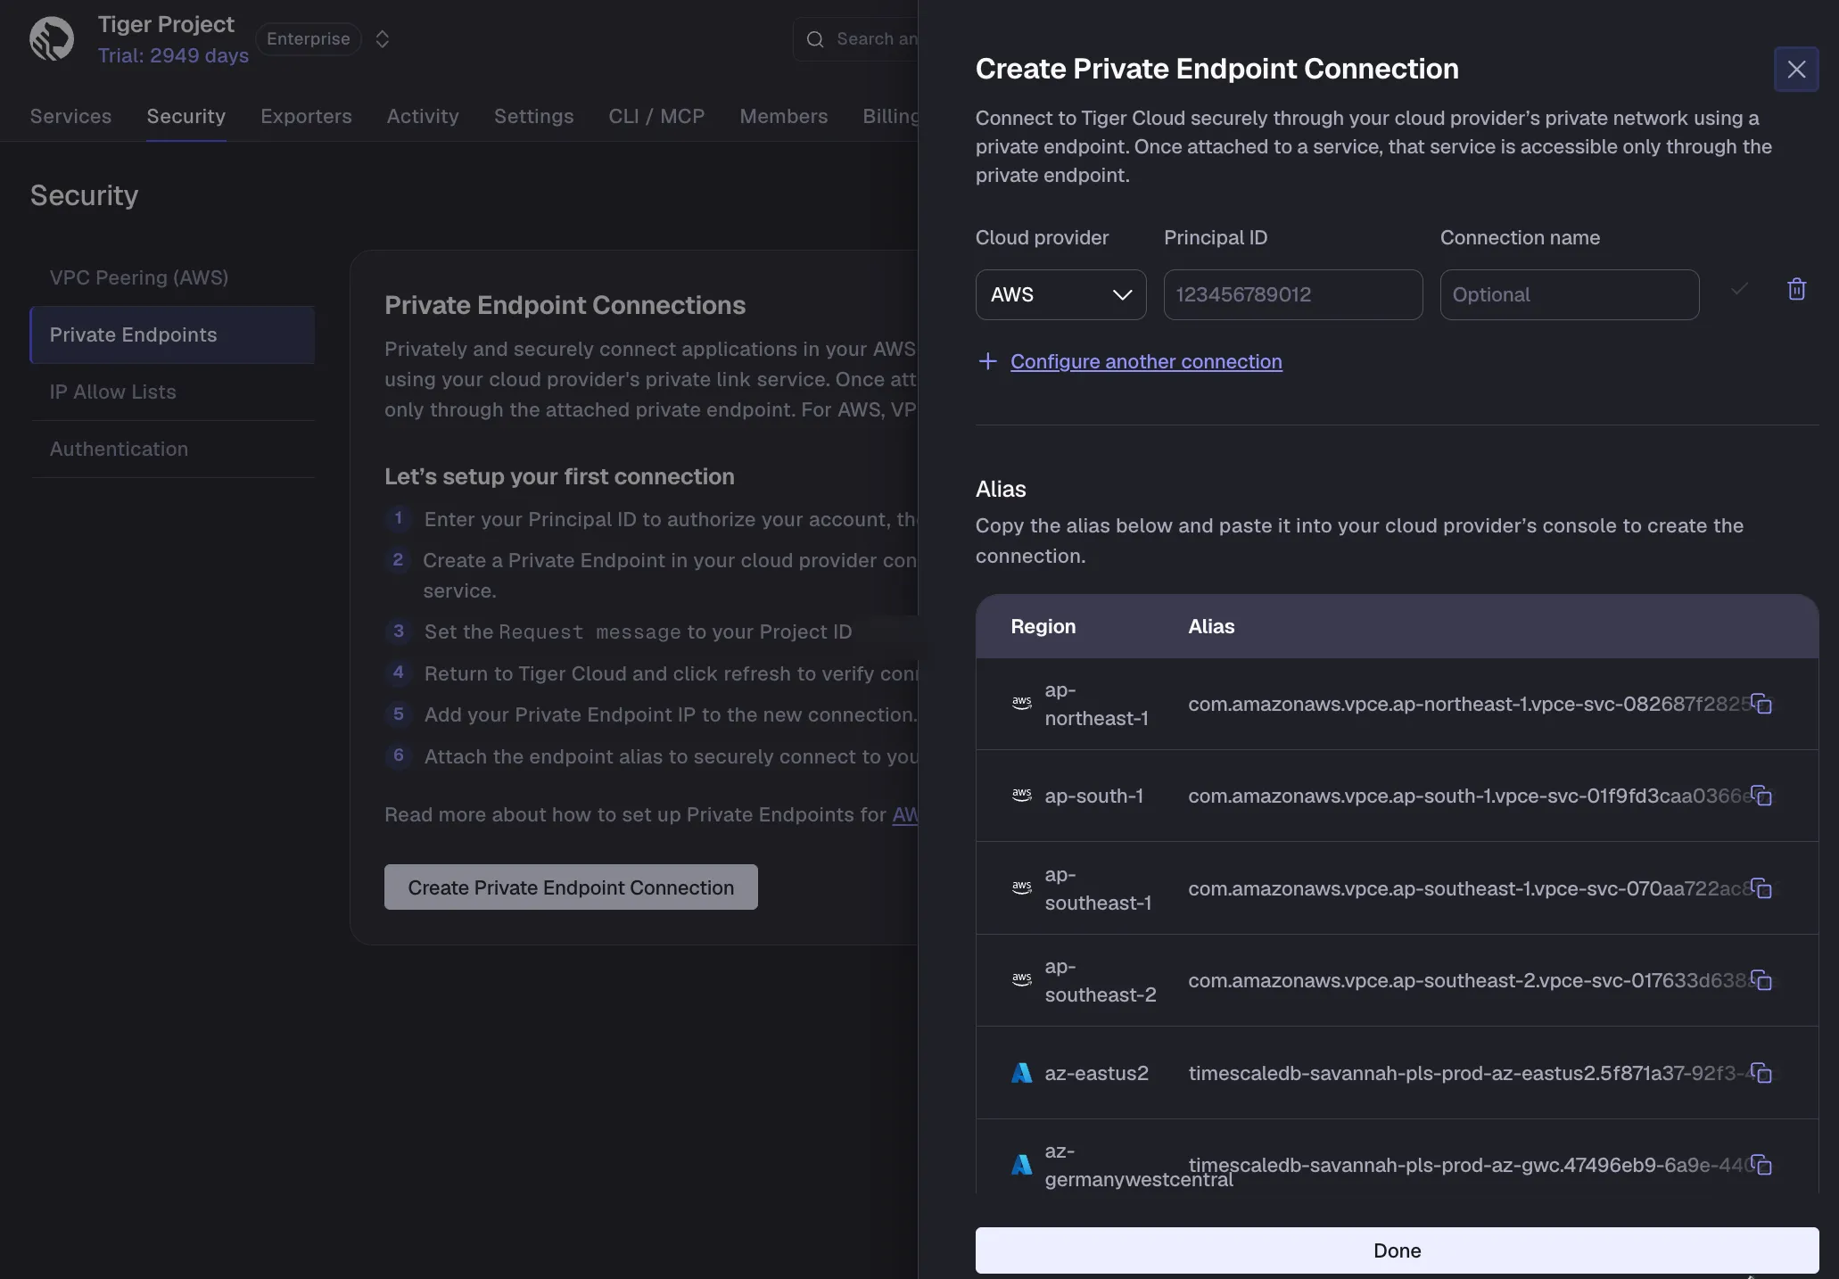Click Azure logo in az-eastus2 row

[x=1022, y=1073]
